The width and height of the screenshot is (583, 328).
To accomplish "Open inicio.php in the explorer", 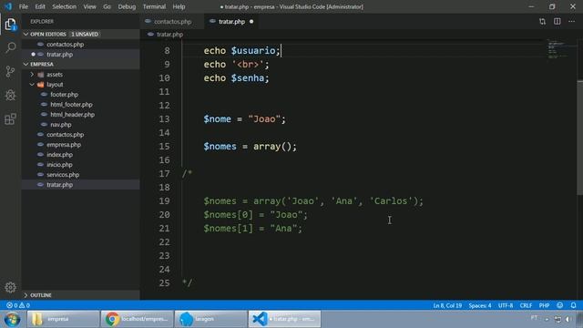I will click(81, 165).
